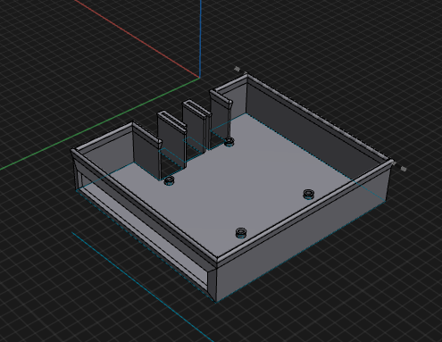Click the blue vertical Z axis line
Viewport: 442px width, 342px height.
click(201, 38)
